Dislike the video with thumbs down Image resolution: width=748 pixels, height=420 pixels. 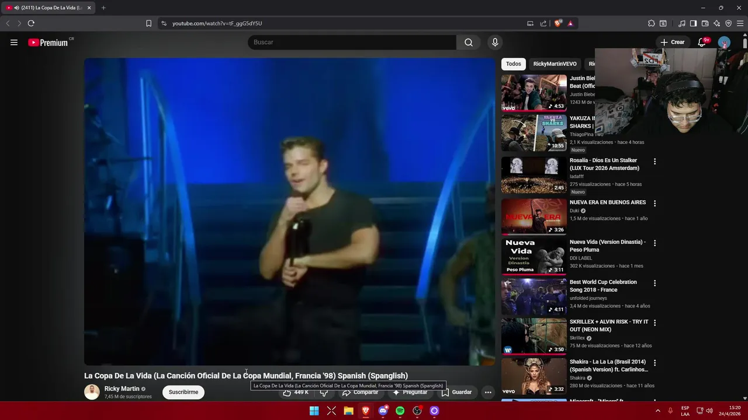pos(324,392)
